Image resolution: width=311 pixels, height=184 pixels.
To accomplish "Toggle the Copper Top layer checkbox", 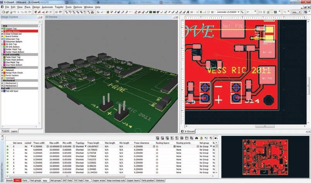I will (2, 29).
